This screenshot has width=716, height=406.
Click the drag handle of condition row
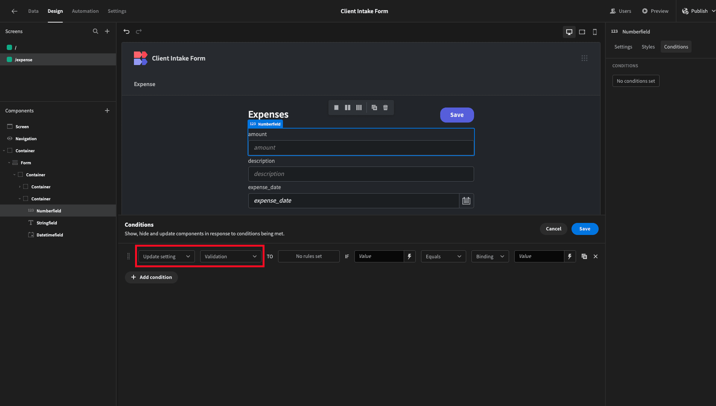click(x=129, y=256)
